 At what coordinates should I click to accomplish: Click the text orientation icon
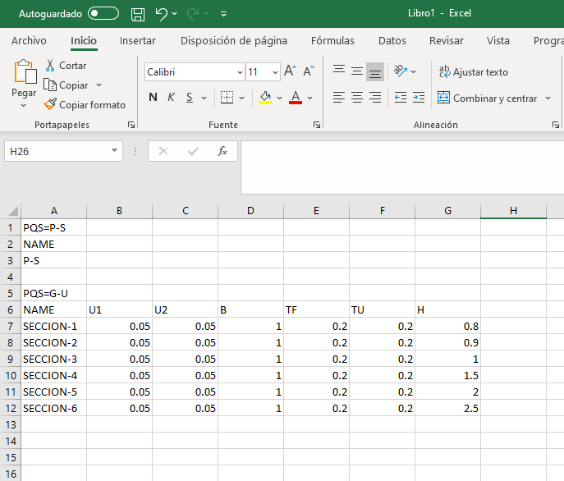point(401,71)
